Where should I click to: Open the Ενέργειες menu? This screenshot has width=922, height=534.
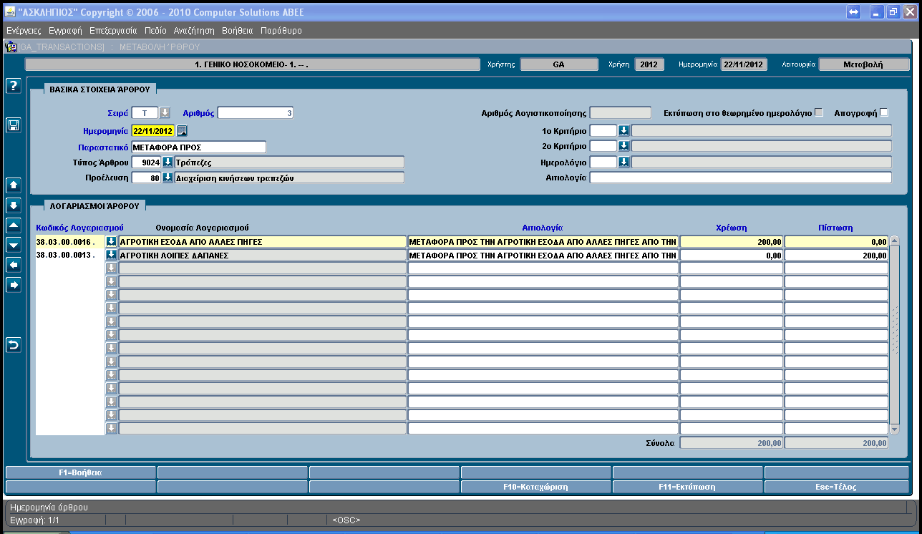[24, 31]
